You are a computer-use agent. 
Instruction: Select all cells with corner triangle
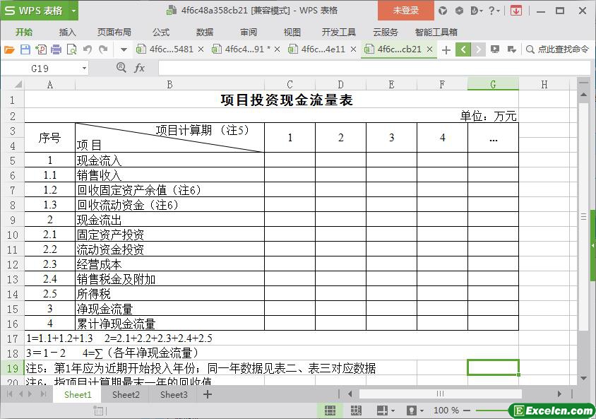point(18,84)
